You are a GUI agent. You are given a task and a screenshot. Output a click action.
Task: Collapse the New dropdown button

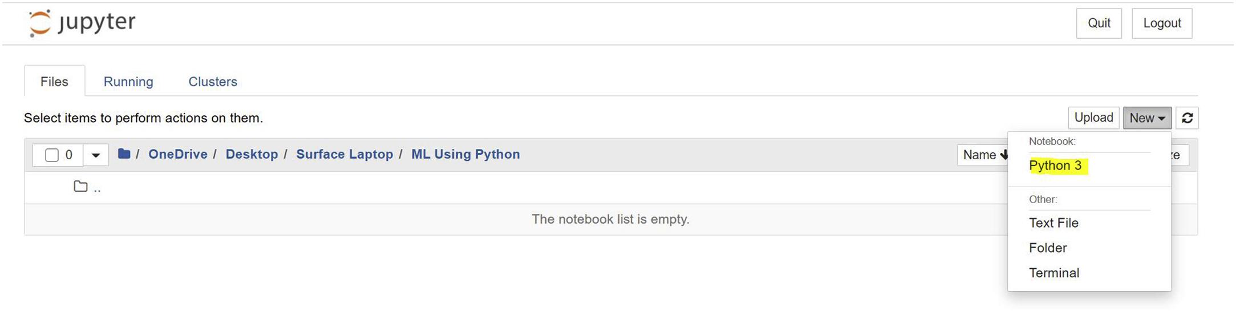[1147, 118]
